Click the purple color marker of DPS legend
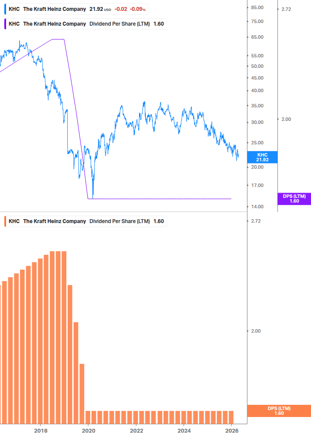Screen dimensions: 311x437 pyautogui.click(x=5, y=24)
